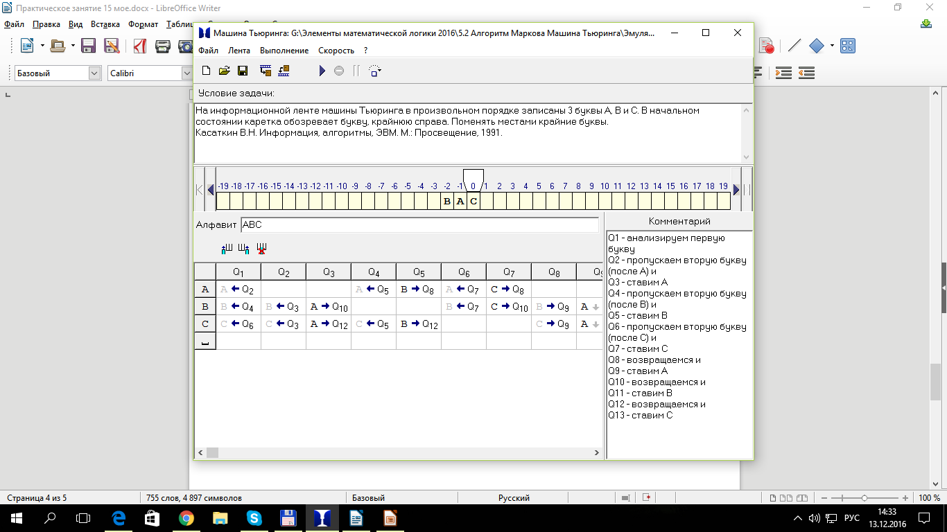Click the Save icon in Writer toolbar
The width and height of the screenshot is (947, 532).
88,46
